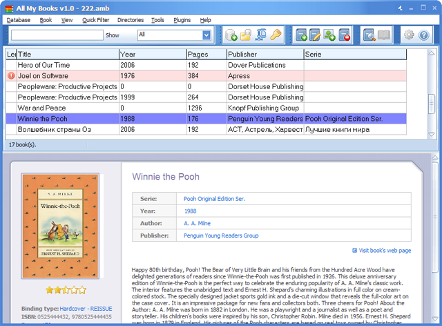Image resolution: width=442 pixels, height=326 pixels.
Task: Sort list by the Serie column header
Action: pyautogui.click(x=355, y=54)
